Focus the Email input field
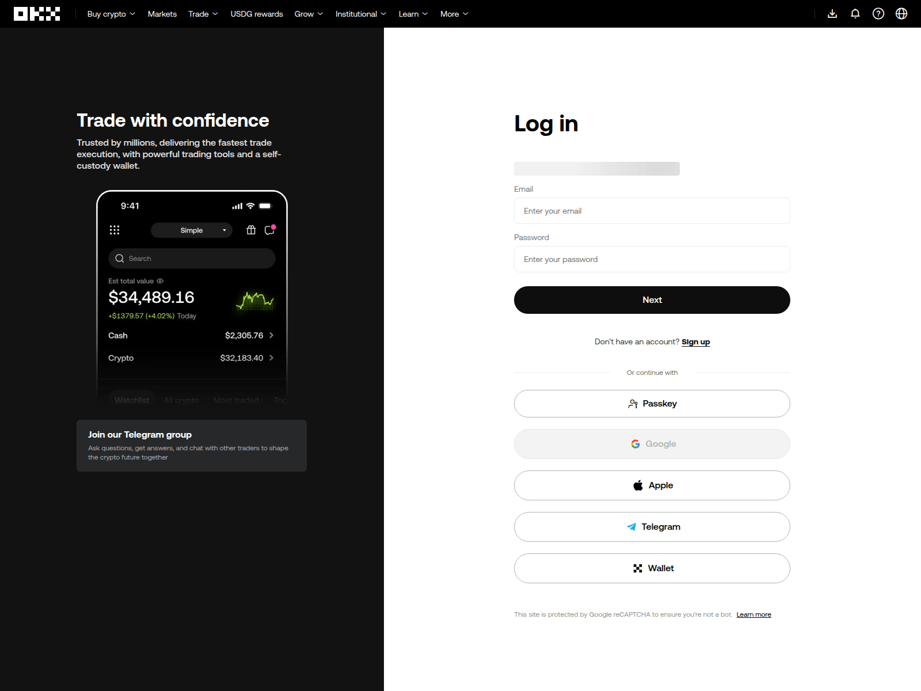The height and width of the screenshot is (691, 921). coord(652,211)
